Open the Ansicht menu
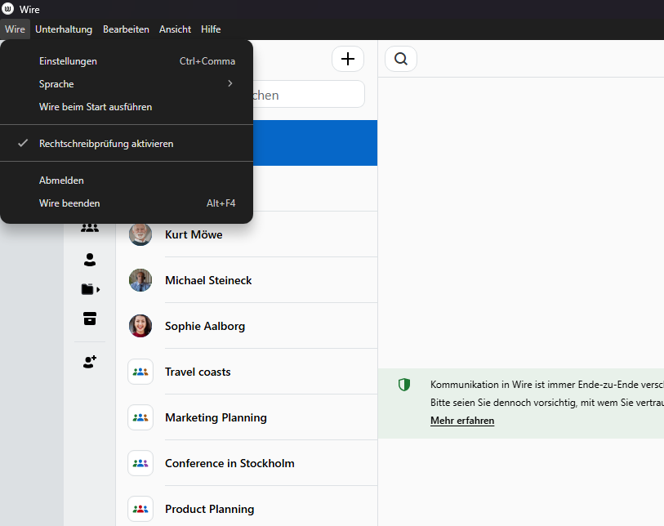The image size is (664, 526). point(175,29)
